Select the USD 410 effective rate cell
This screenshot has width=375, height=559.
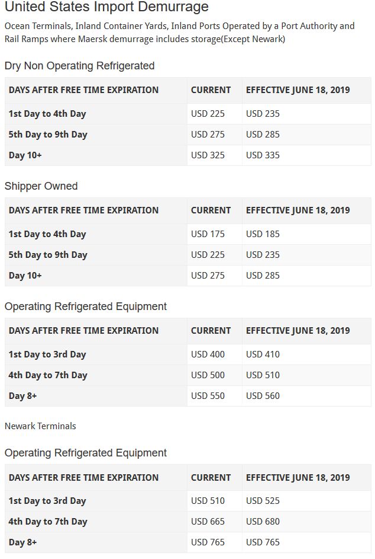click(263, 354)
